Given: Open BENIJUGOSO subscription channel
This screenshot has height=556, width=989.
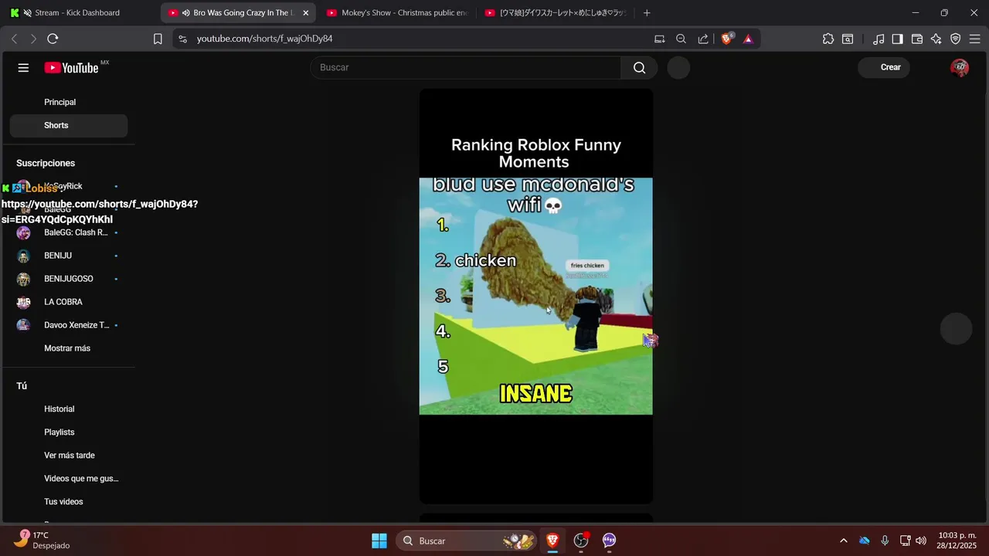Looking at the screenshot, I should pyautogui.click(x=69, y=279).
